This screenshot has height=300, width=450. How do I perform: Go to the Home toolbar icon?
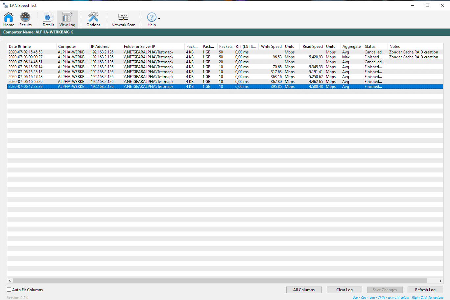[9, 17]
